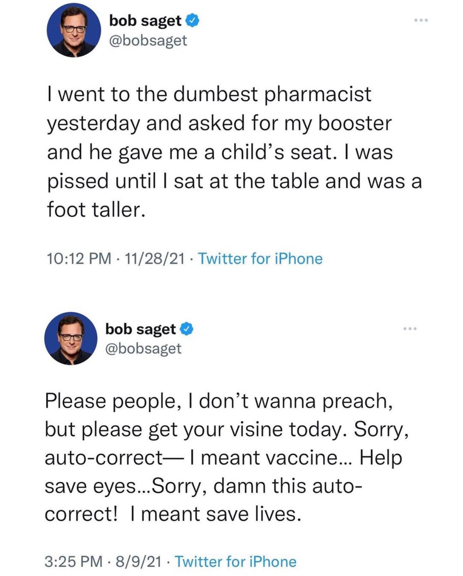Open profile picture on the booster tweet
The image size is (463, 576).
(73, 30)
